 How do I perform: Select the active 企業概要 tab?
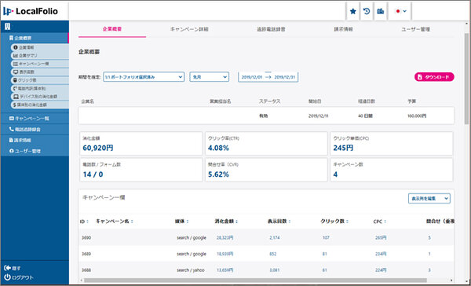(x=112, y=29)
